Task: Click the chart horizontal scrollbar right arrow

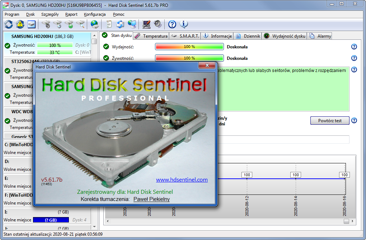Action: 352,221
